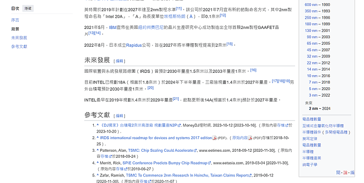364x183 pixels.
Task: Open 180 nm process link
Action: (311, 24)
